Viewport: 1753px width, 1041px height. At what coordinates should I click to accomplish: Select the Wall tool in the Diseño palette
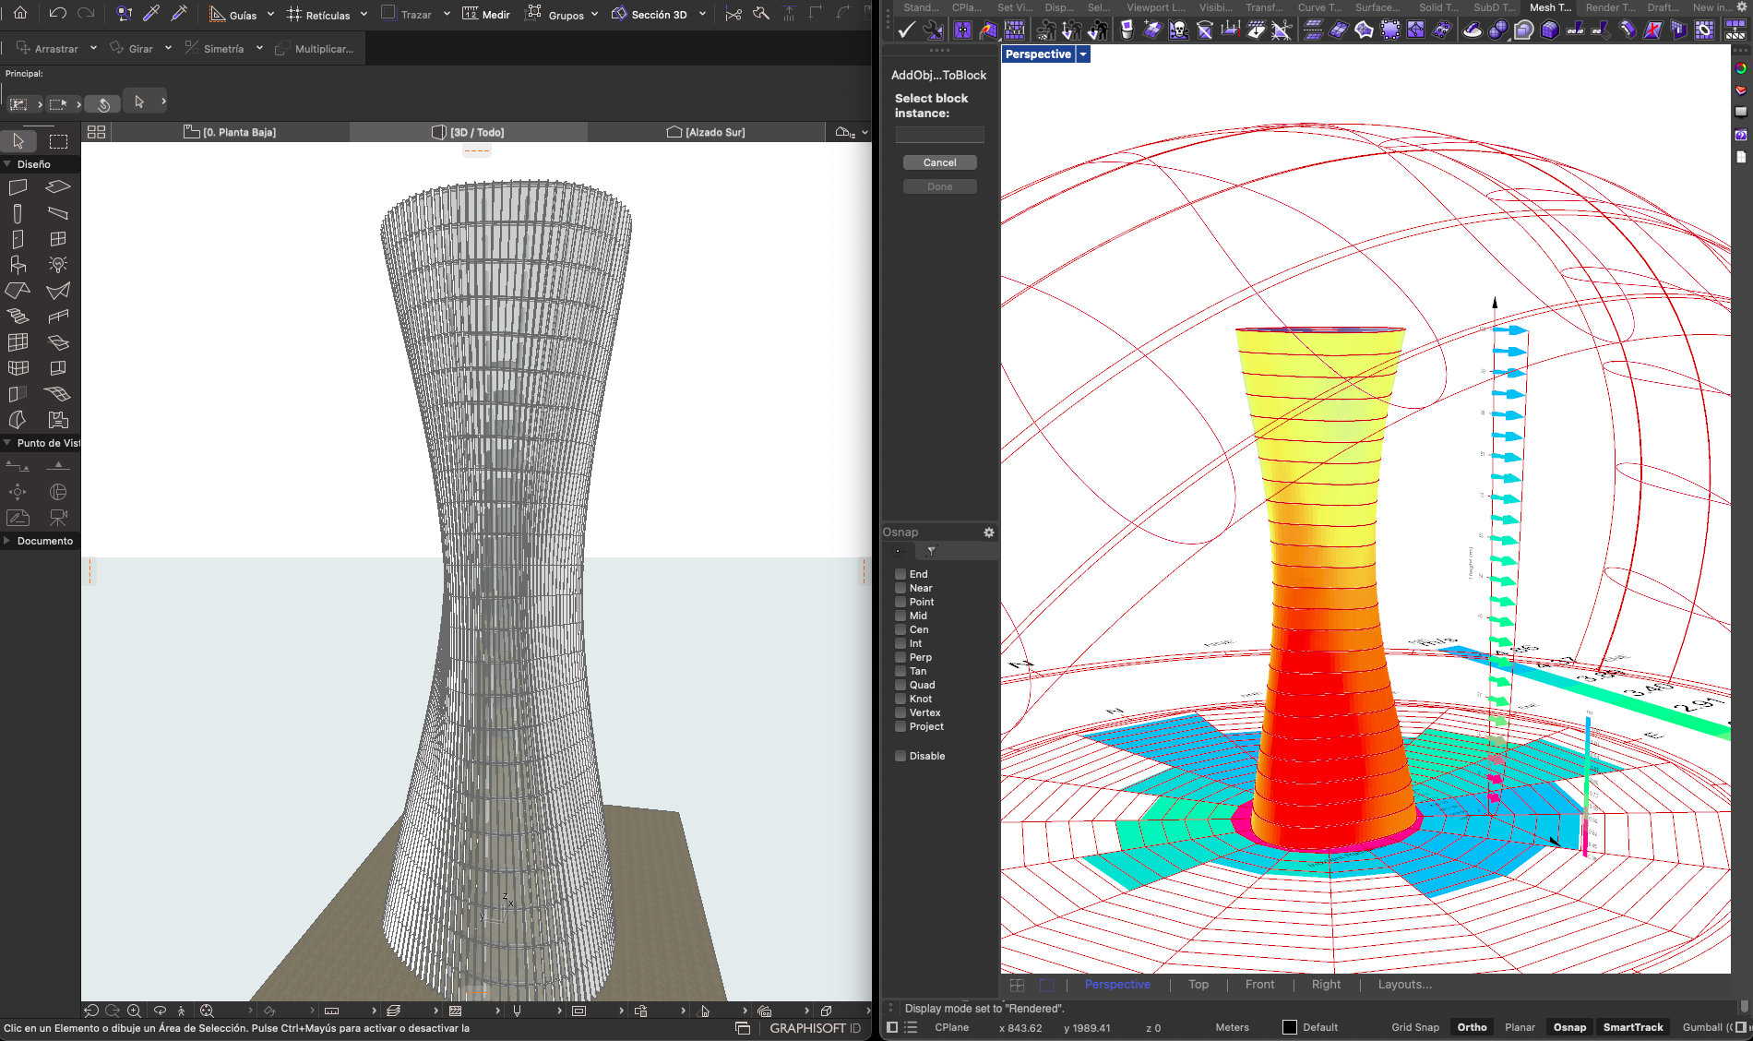pyautogui.click(x=18, y=186)
